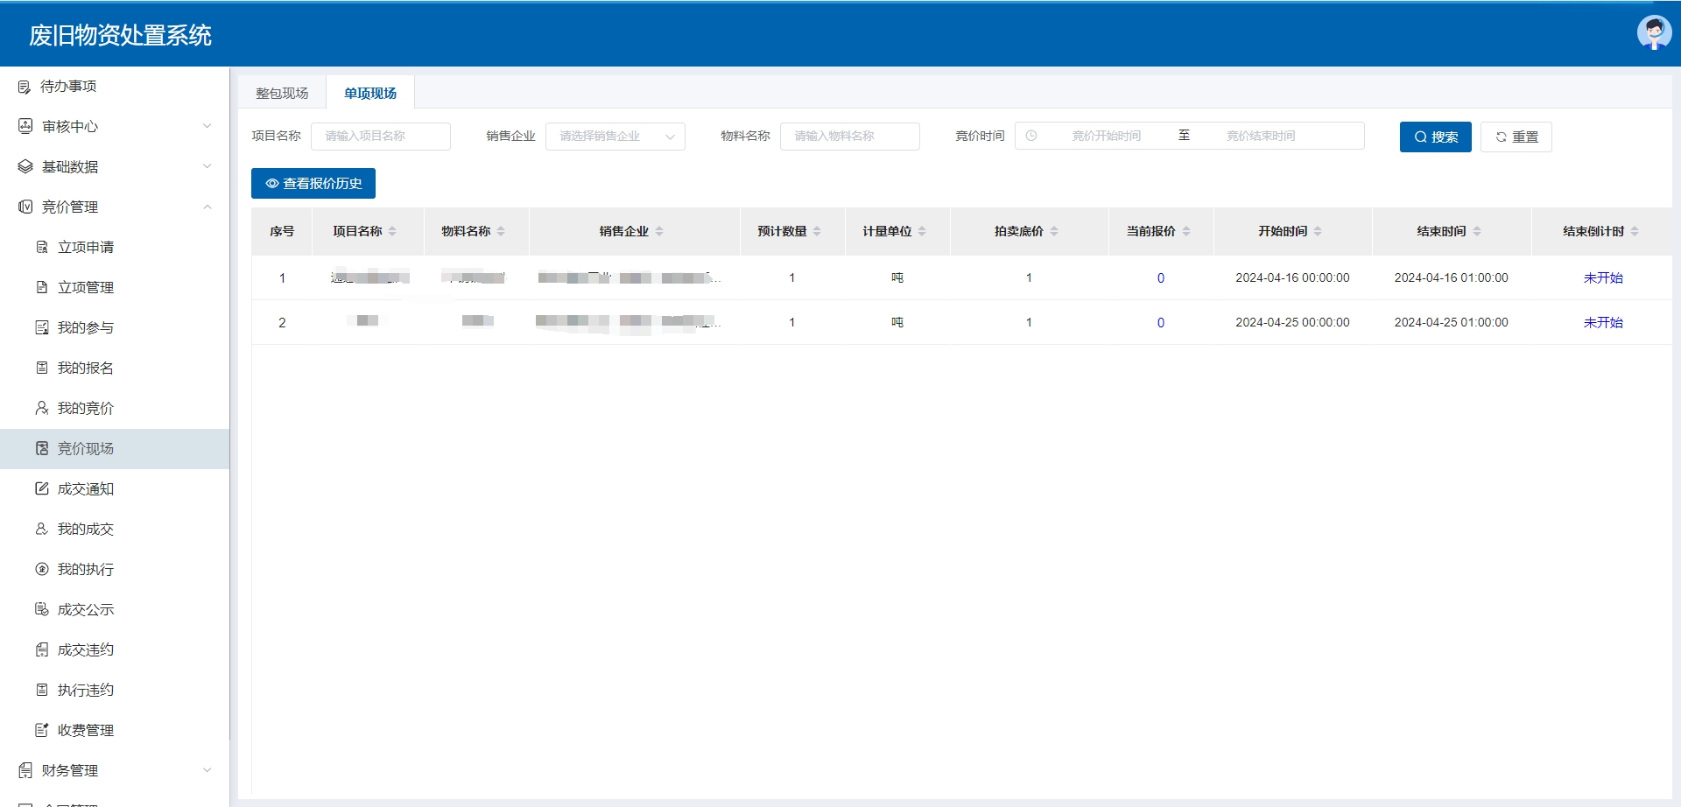Click the user avatar icon

1653,33
